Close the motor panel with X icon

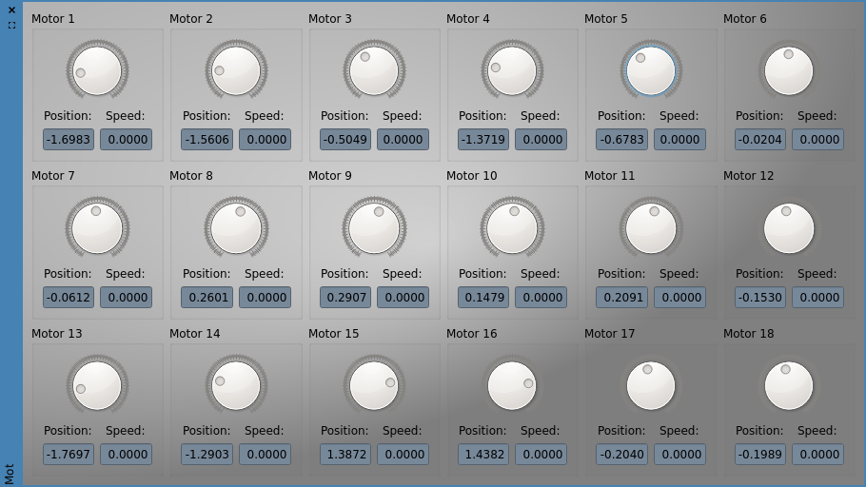click(x=11, y=10)
